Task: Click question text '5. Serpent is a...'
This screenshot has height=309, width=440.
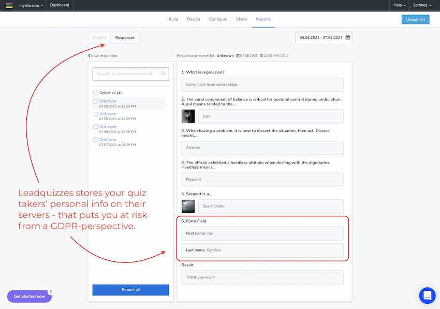Action: 197,194
